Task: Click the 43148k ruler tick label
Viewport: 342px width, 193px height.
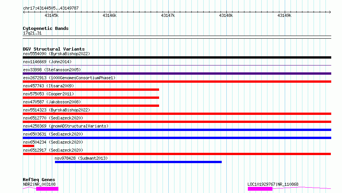Action: [226, 15]
